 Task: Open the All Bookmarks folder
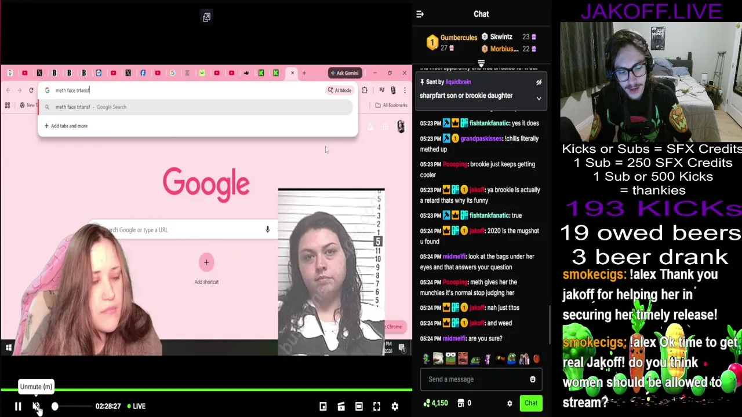click(x=391, y=105)
